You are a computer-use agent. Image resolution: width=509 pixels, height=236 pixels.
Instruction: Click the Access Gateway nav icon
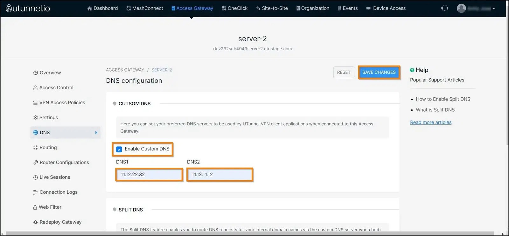tap(173, 8)
